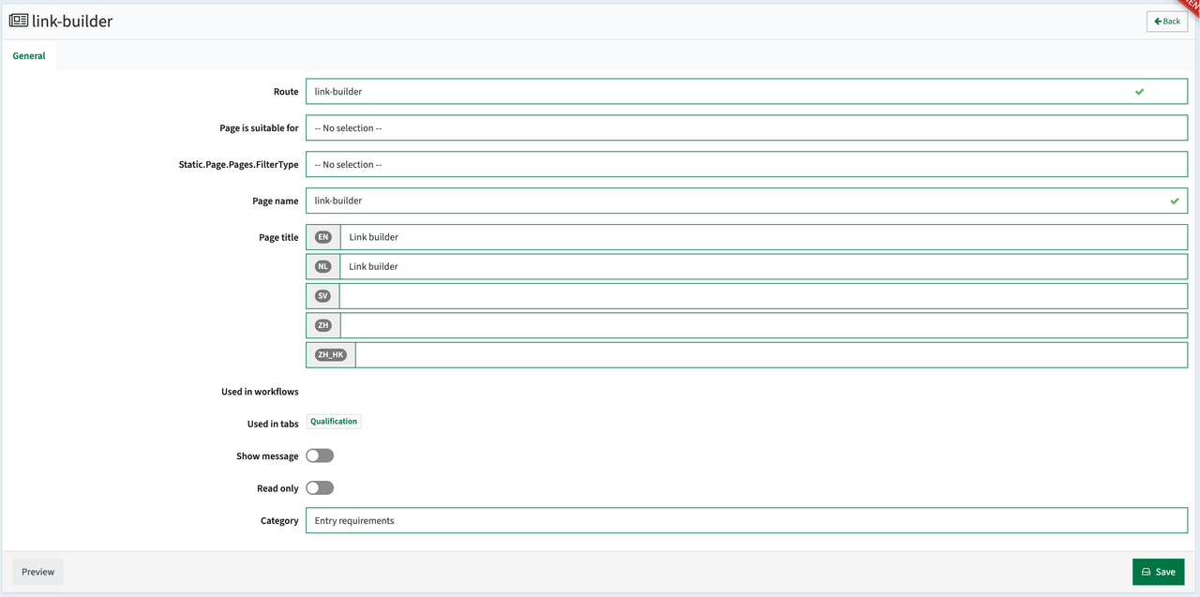Image resolution: width=1200 pixels, height=597 pixels.
Task: Click into the Page name input field
Action: pos(746,201)
